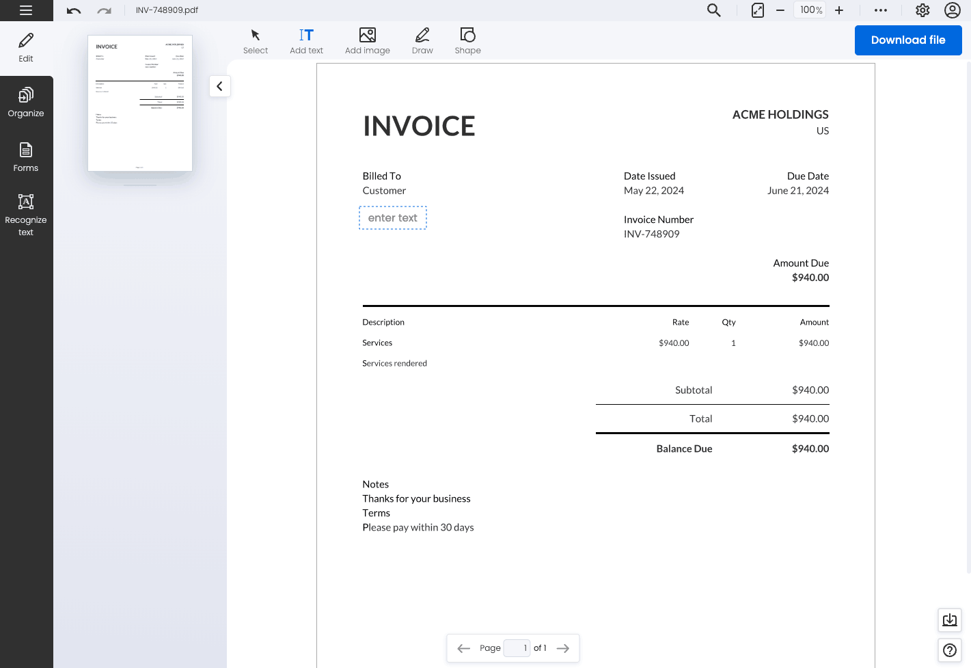Switch to the Select cursor tool
971x668 pixels.
pyautogui.click(x=255, y=40)
